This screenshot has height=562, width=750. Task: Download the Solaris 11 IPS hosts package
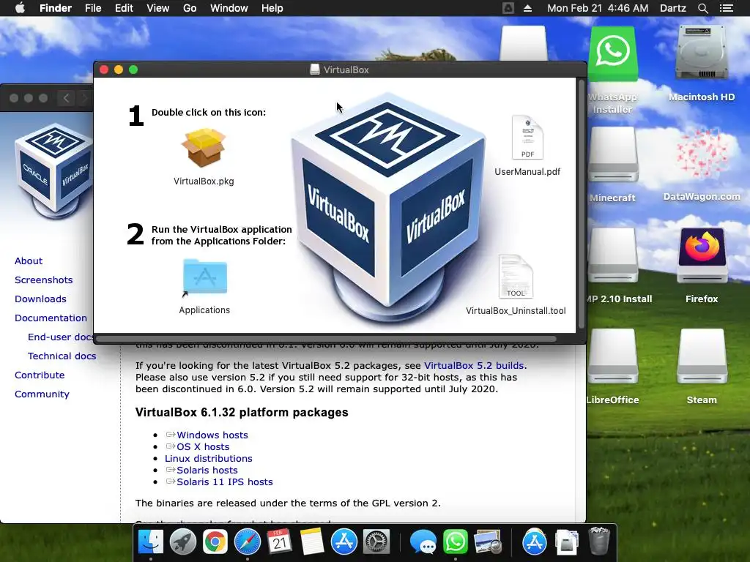click(224, 482)
